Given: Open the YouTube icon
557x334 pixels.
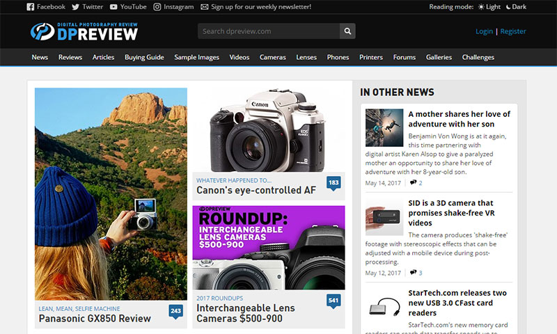Looking at the screenshot, I should [113, 7].
